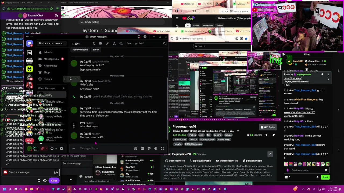Select Shorts filter chip on YouTube
This screenshot has width=344, height=193.
pyautogui.click(x=196, y=26)
